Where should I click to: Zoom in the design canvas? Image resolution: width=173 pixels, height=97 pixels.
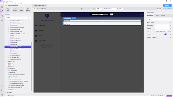point(94,9)
